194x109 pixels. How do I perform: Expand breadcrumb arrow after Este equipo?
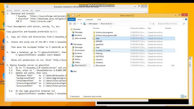pyautogui.click(x=99, y=24)
